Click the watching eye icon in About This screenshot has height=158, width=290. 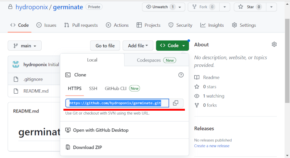pos(197,96)
